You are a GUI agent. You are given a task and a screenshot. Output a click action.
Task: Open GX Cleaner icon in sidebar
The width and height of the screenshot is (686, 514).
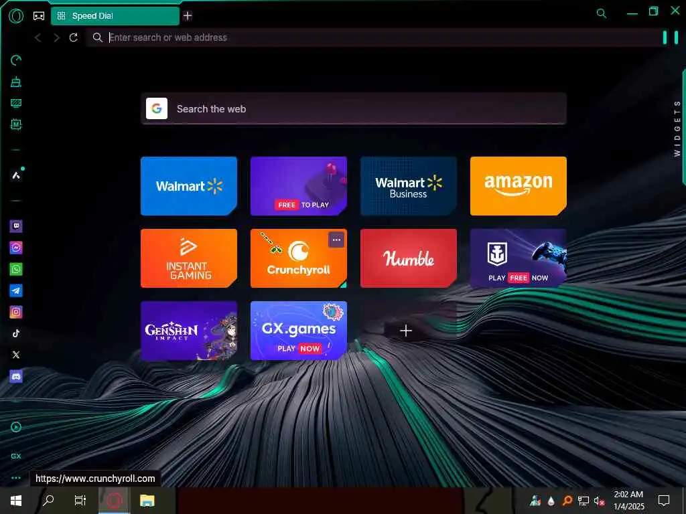(x=16, y=82)
